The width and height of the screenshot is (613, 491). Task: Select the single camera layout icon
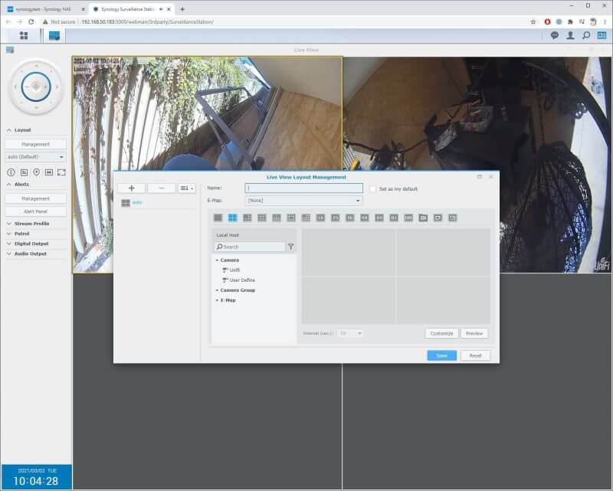(x=220, y=218)
